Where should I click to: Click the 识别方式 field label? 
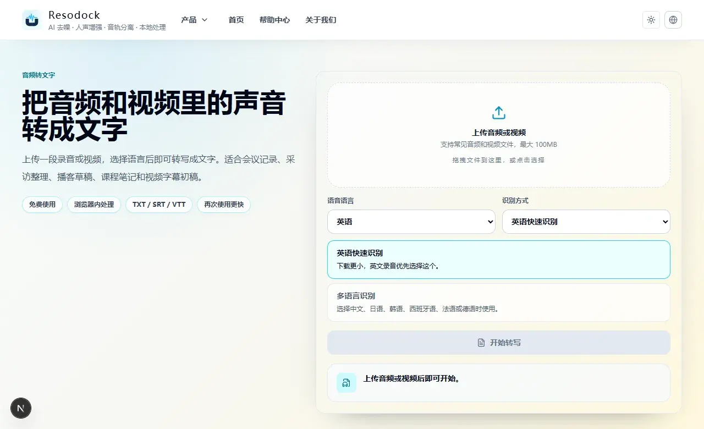(515, 201)
